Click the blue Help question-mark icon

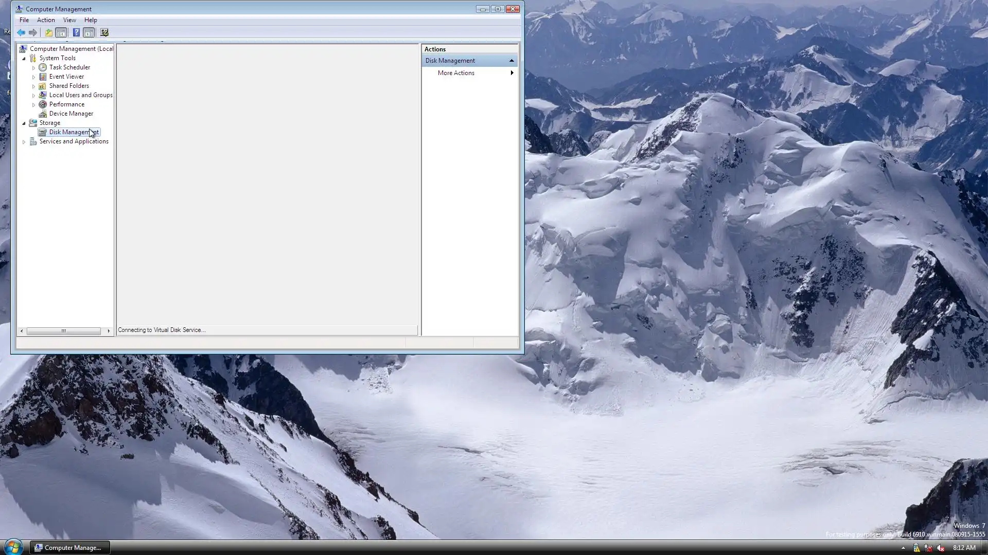pyautogui.click(x=76, y=32)
